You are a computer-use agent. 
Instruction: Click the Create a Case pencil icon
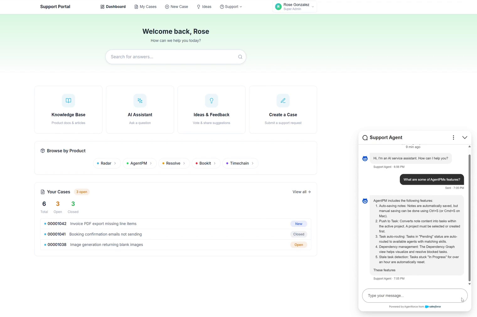coord(283,100)
